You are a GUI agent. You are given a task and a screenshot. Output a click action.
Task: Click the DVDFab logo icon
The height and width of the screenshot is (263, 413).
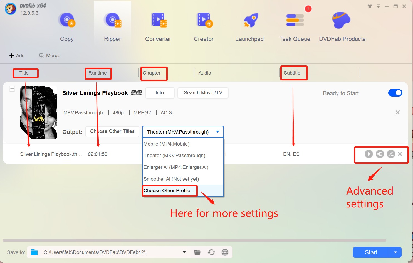click(10, 9)
